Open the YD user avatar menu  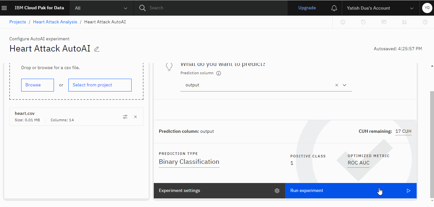[x=427, y=8]
